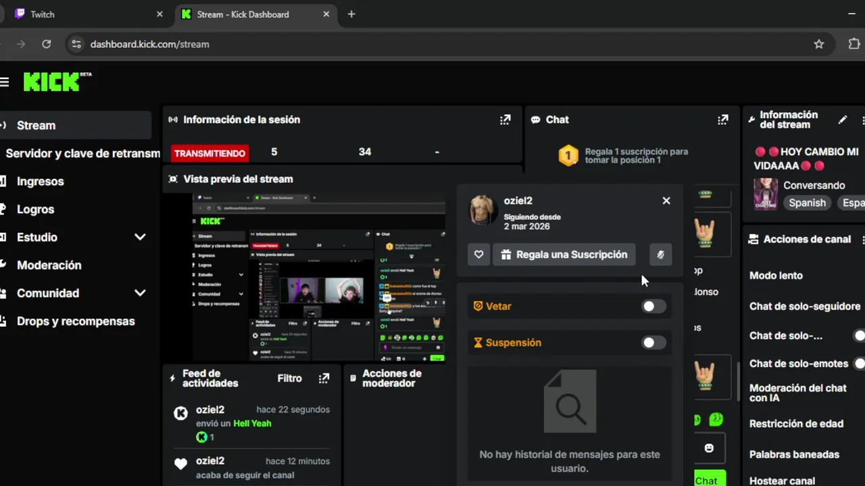Image resolution: width=865 pixels, height=486 pixels.
Task: Click the '2 mar 2026' follow date
Action: (526, 227)
